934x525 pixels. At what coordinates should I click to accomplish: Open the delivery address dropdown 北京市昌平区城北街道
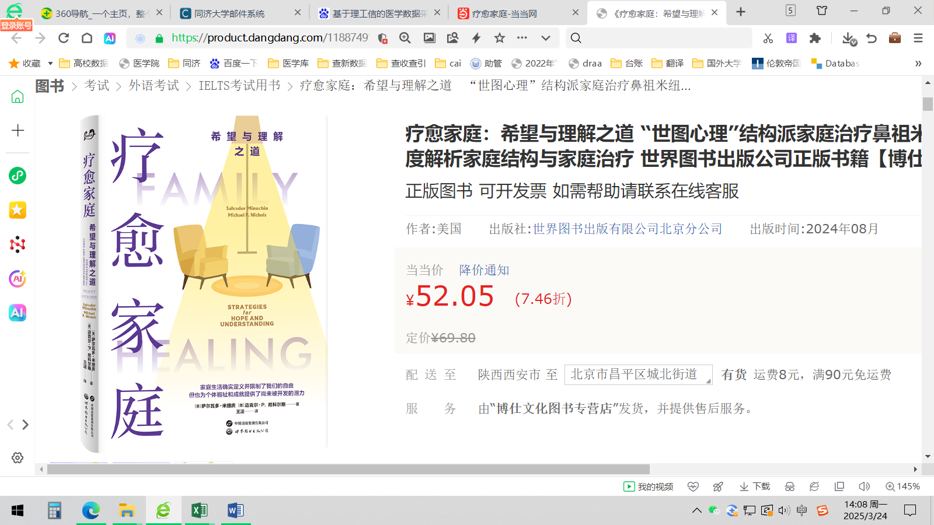coord(639,374)
